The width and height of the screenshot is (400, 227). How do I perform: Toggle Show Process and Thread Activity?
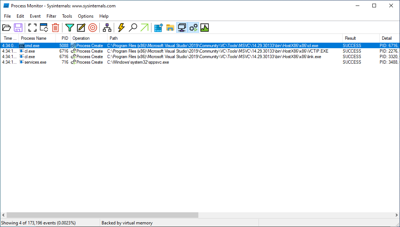(x=194, y=28)
